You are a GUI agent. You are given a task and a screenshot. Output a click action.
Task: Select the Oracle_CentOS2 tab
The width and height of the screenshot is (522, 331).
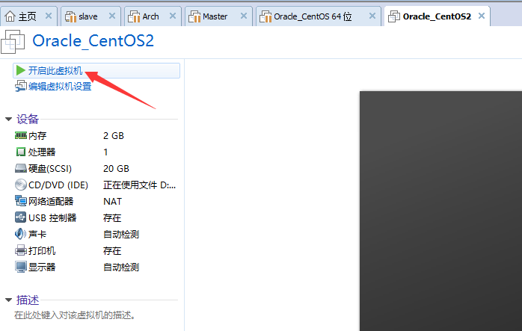click(x=437, y=16)
